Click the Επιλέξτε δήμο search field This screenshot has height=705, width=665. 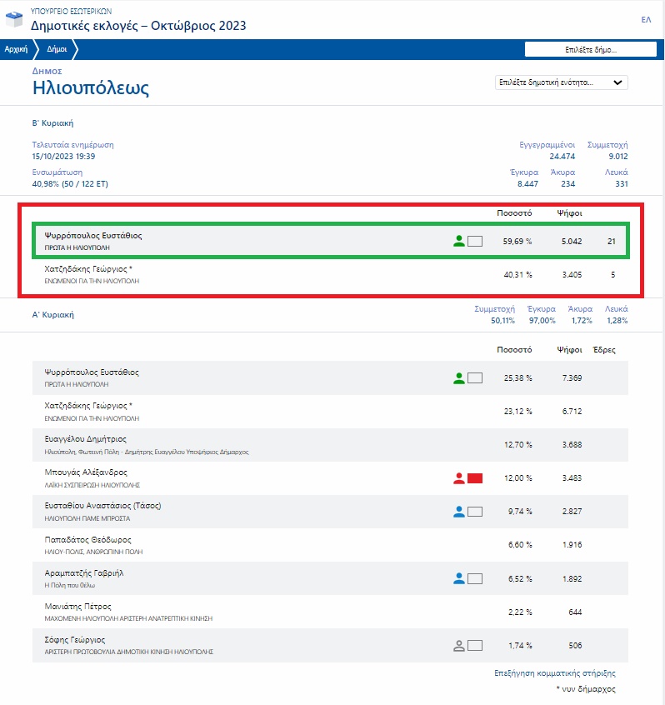(590, 49)
